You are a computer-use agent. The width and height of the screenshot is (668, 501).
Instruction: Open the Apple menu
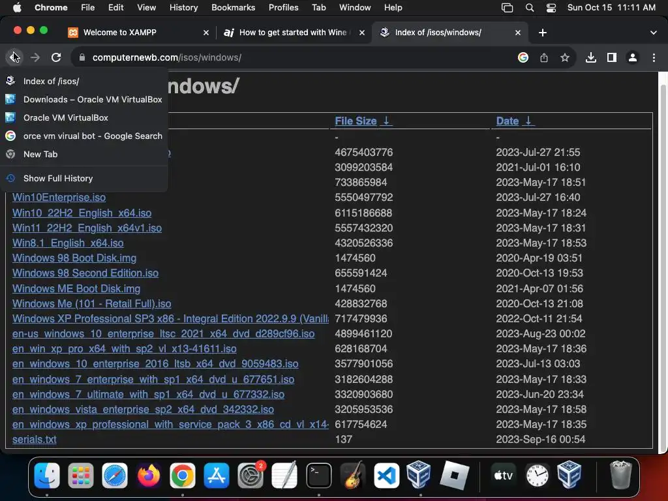click(17, 7)
